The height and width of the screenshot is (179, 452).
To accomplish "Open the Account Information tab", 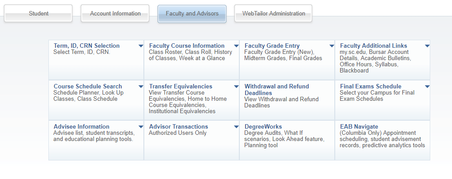I will point(115,14).
